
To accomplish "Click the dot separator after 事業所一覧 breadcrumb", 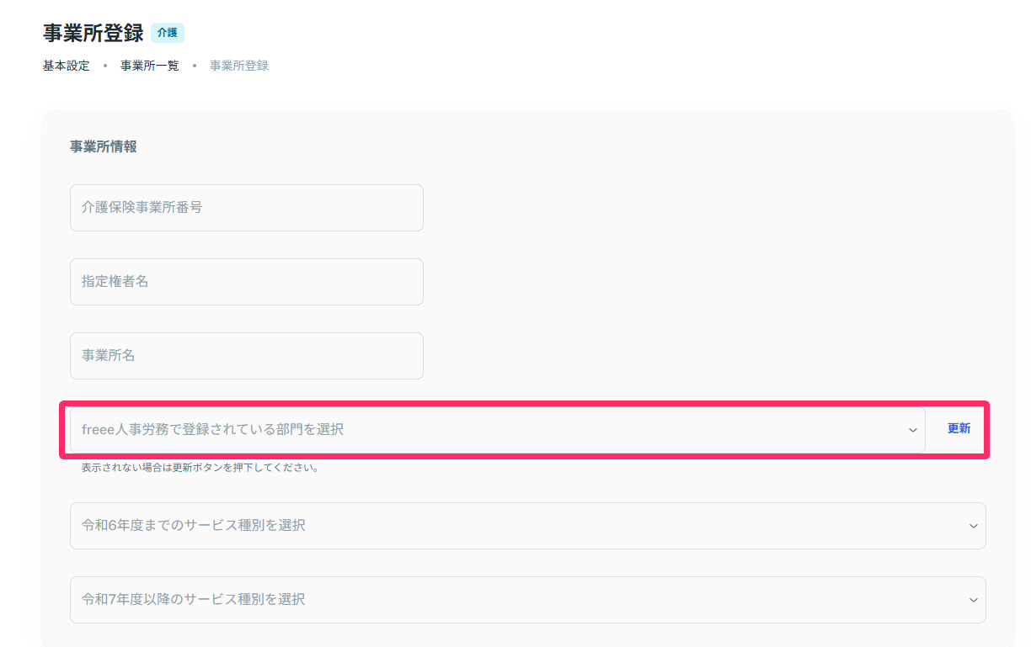I will [x=195, y=66].
